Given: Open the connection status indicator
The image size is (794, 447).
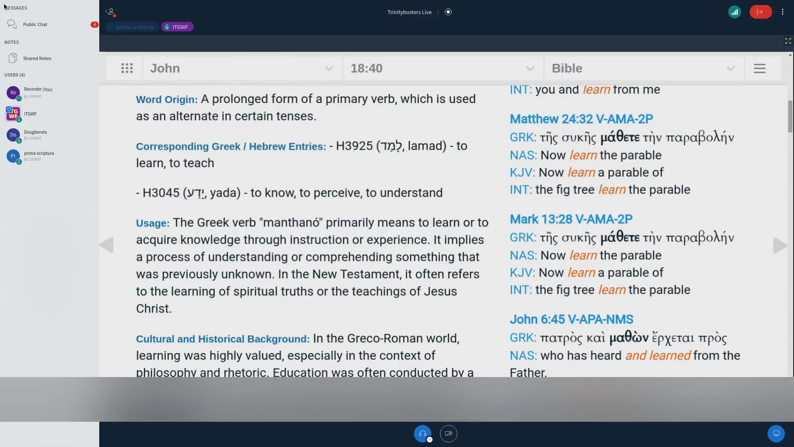Looking at the screenshot, I should pos(735,12).
